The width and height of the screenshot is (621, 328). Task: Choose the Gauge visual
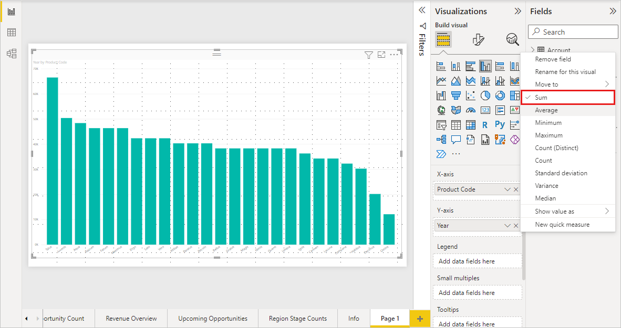(x=471, y=110)
